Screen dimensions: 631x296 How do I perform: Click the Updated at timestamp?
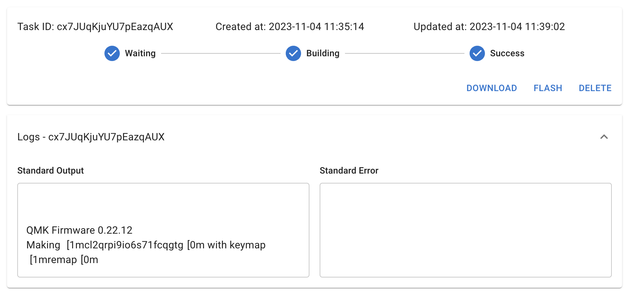tap(489, 27)
